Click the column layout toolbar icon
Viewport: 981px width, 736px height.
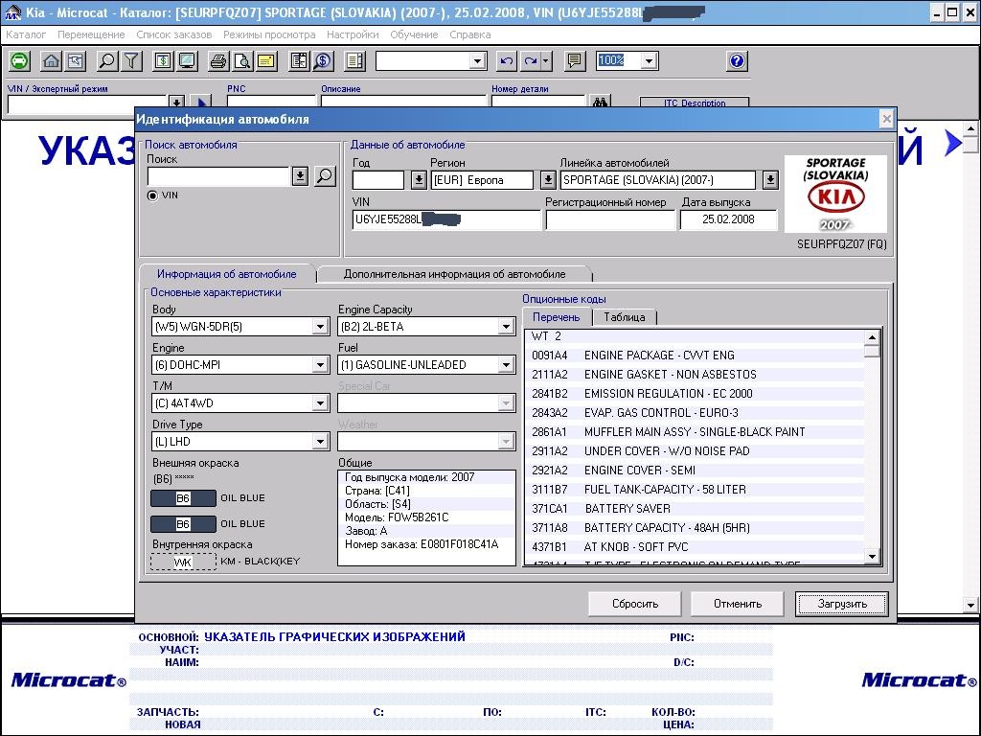click(354, 60)
